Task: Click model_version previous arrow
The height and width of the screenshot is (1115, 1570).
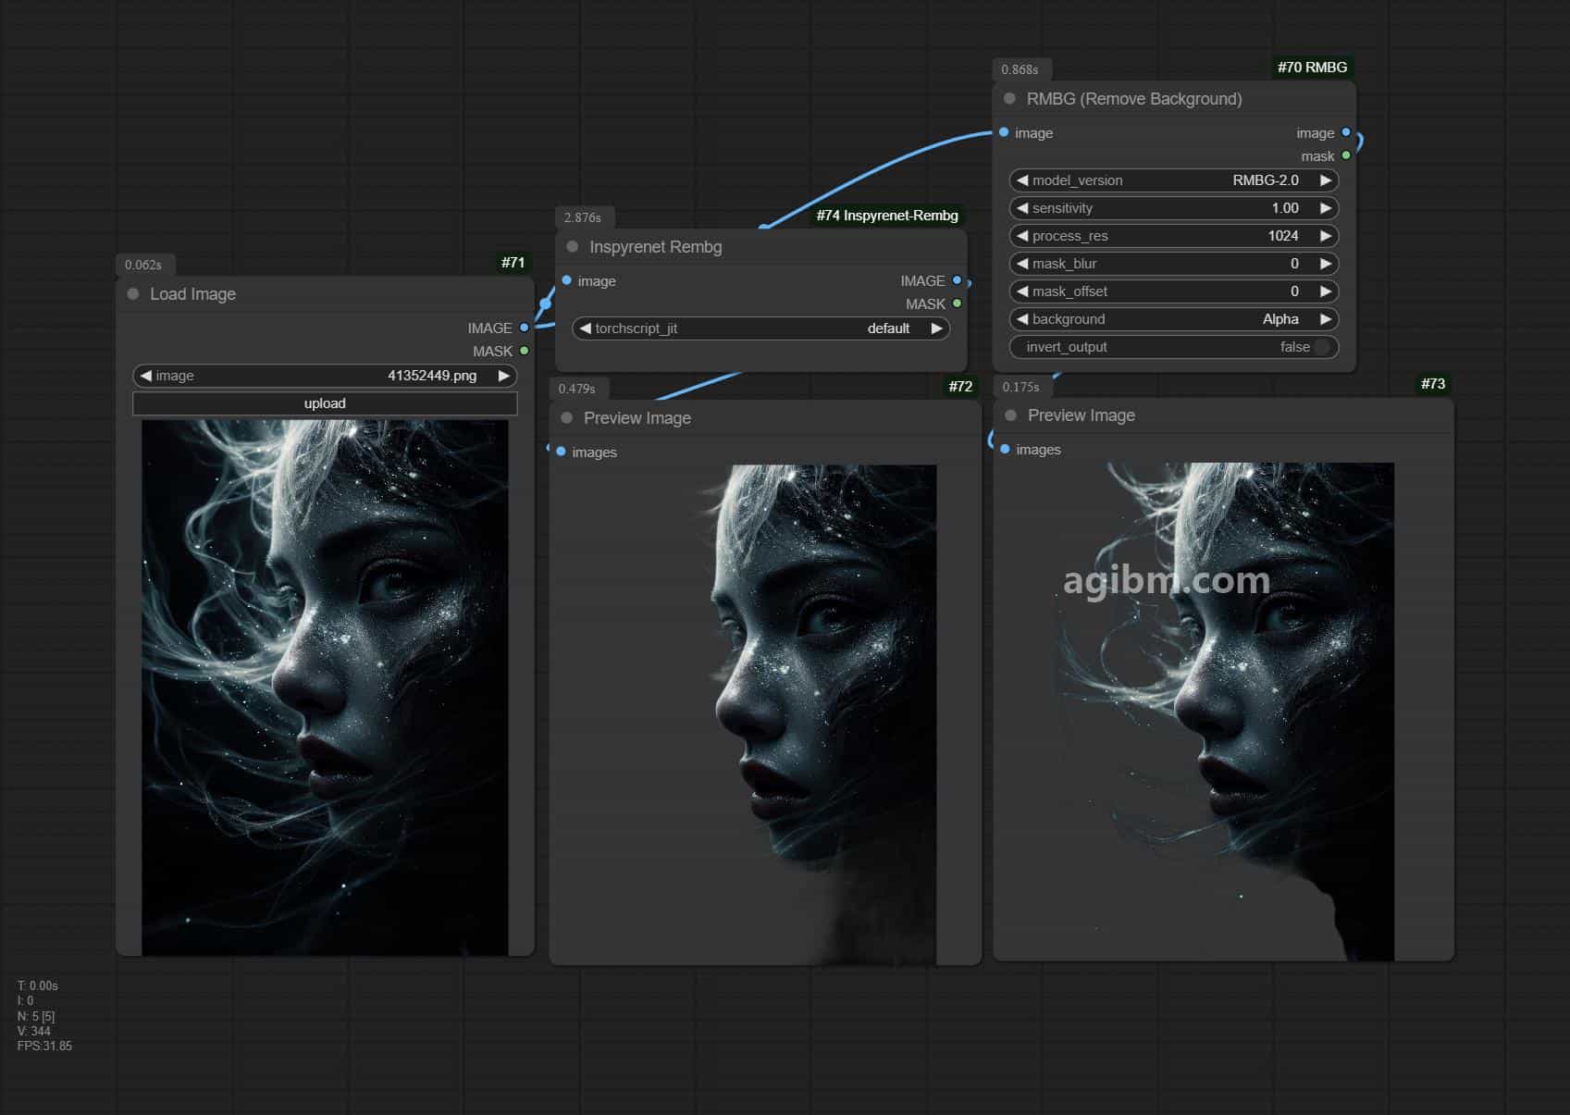Action: tap(1022, 180)
